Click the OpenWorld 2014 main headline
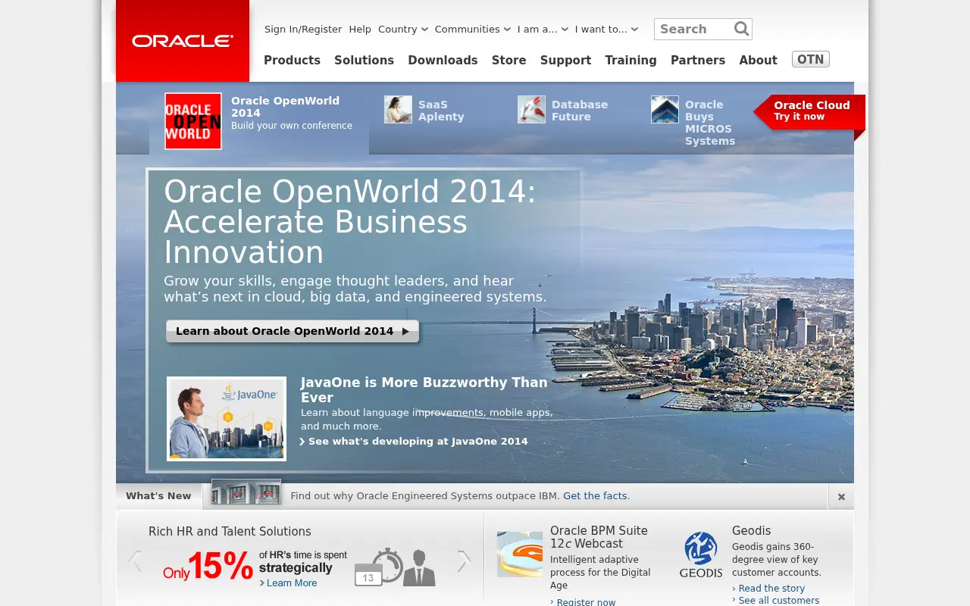Viewport: 970px width, 606px height. coord(349,222)
